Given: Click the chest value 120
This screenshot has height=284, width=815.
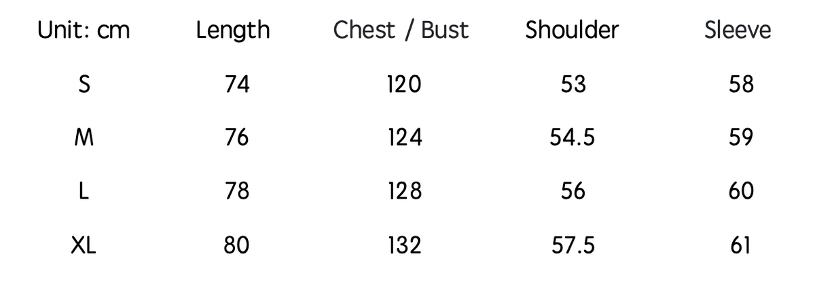Looking at the screenshot, I should [405, 85].
